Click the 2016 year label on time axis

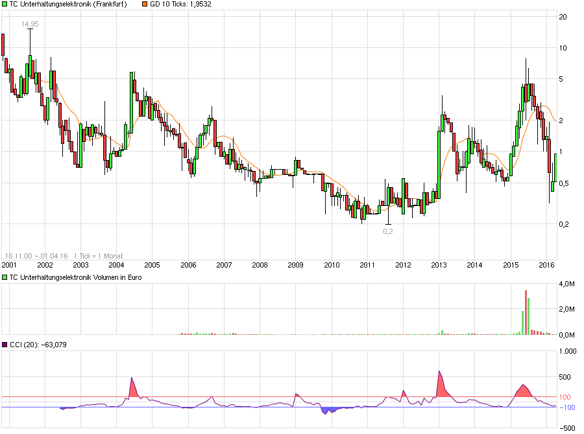pos(546,265)
